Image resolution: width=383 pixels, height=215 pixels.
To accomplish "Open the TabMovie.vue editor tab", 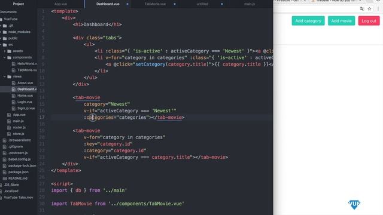I will [x=155, y=4].
